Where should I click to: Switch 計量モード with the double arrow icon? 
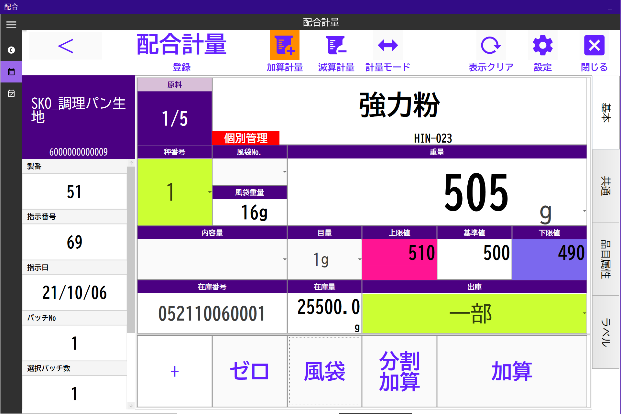(x=388, y=46)
